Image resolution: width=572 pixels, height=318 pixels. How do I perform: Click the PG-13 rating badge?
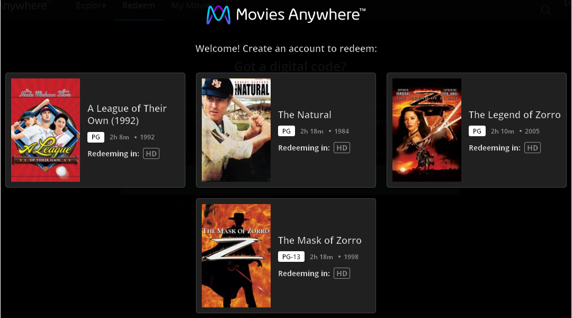[x=291, y=257]
